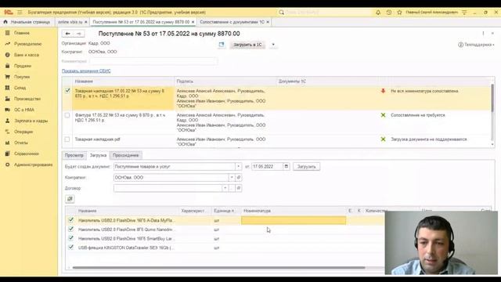The width and height of the screenshot is (501, 282).
Task: Open the Руководителю sidebar section
Action: [x=28, y=44]
